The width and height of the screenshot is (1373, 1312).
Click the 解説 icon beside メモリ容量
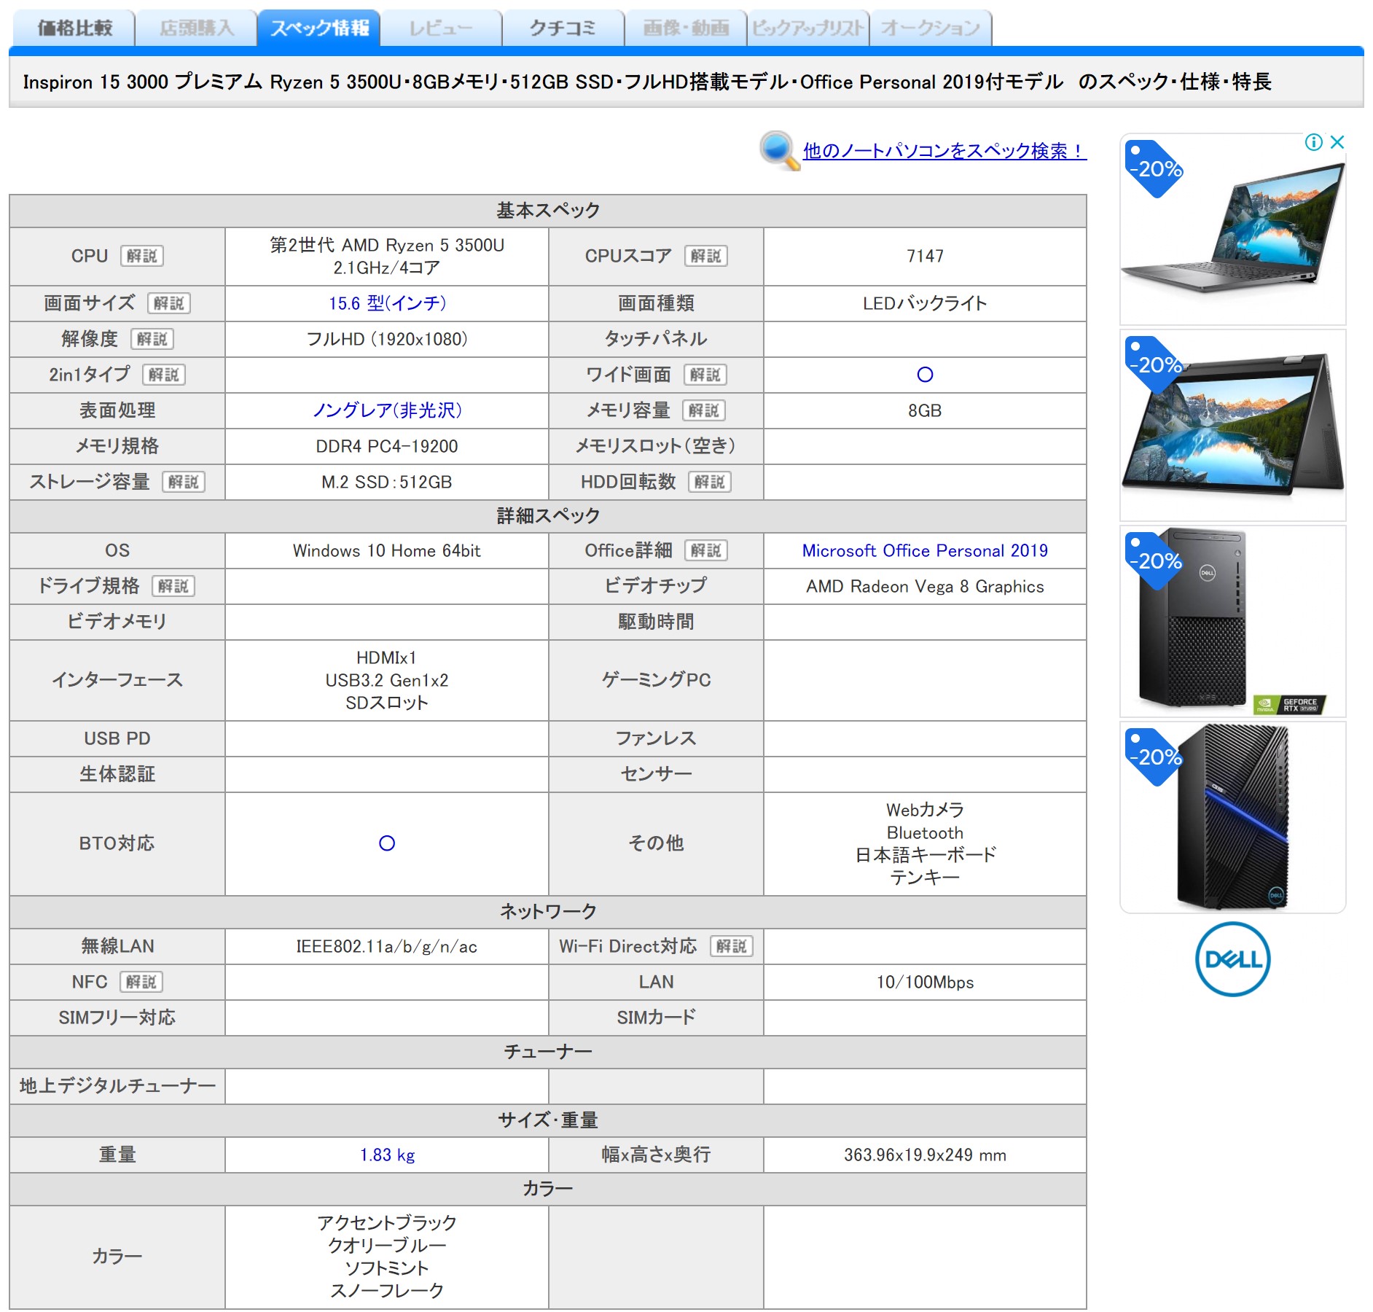click(704, 410)
